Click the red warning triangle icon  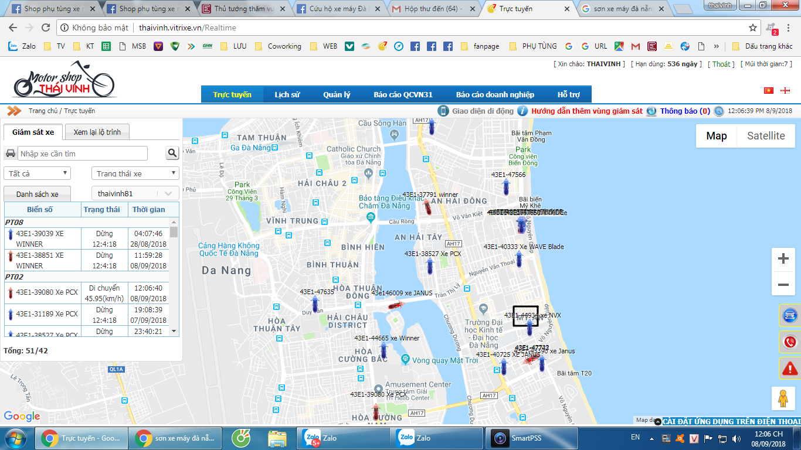point(789,368)
